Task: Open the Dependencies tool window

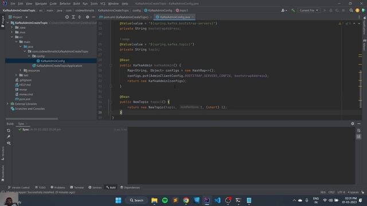Action: tap(130, 188)
